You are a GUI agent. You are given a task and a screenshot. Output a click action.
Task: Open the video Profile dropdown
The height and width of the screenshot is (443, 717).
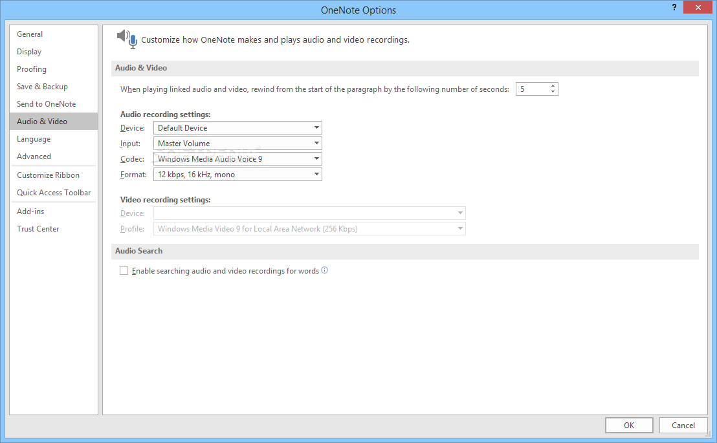click(309, 228)
